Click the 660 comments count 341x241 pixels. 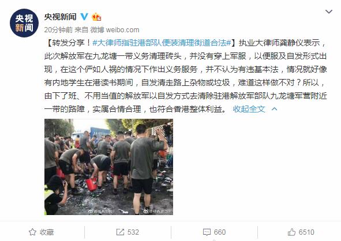point(220,232)
